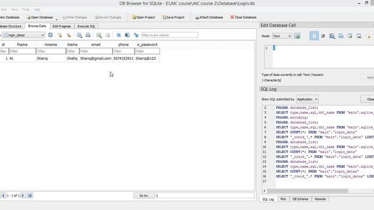Expand Open Database recent files arrow

pyautogui.click(x=57, y=19)
